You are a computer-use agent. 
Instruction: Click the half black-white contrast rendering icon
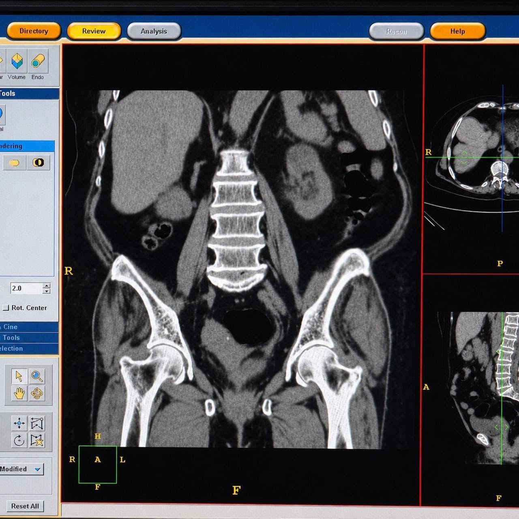coord(39,163)
